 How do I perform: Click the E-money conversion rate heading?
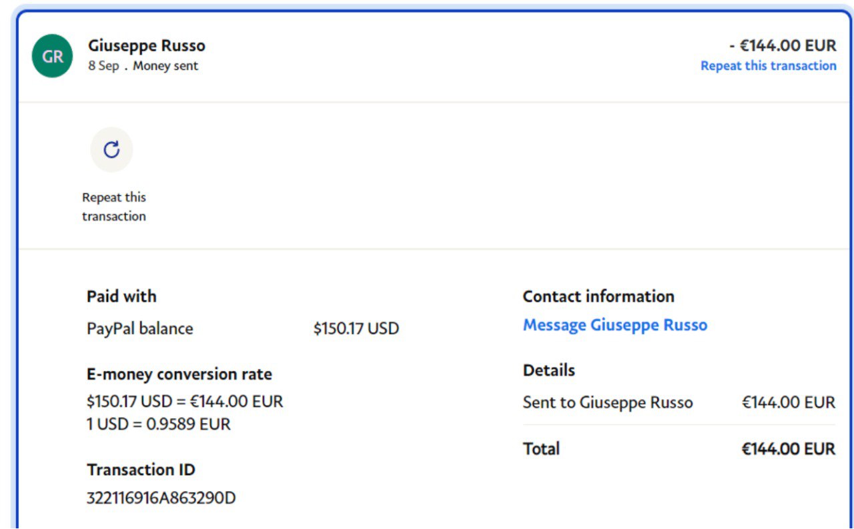coord(179,374)
